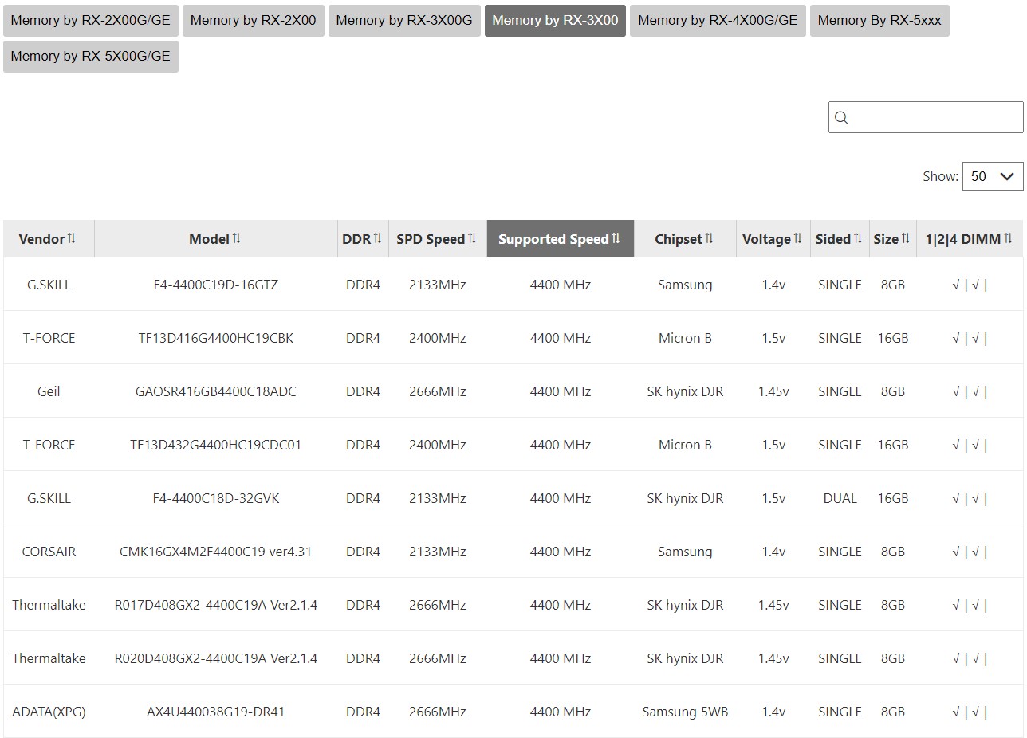Select model TF13D432G4400HC19CDC01

[x=216, y=445]
